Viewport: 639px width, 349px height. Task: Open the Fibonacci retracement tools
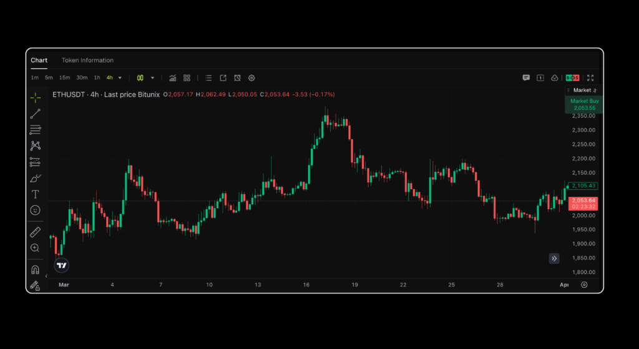36,130
